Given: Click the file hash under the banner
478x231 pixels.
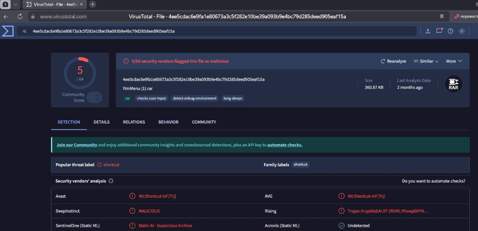Looking at the screenshot, I should point(194,80).
